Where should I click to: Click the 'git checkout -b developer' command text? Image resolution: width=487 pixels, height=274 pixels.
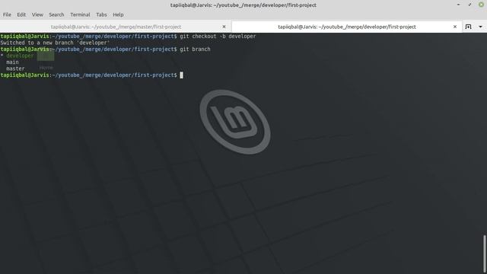(218, 37)
